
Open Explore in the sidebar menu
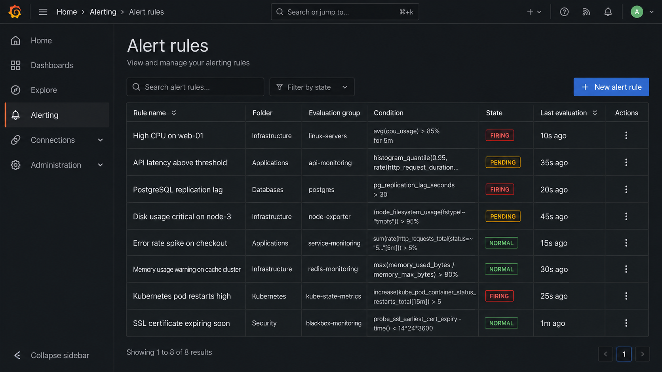(x=57, y=90)
